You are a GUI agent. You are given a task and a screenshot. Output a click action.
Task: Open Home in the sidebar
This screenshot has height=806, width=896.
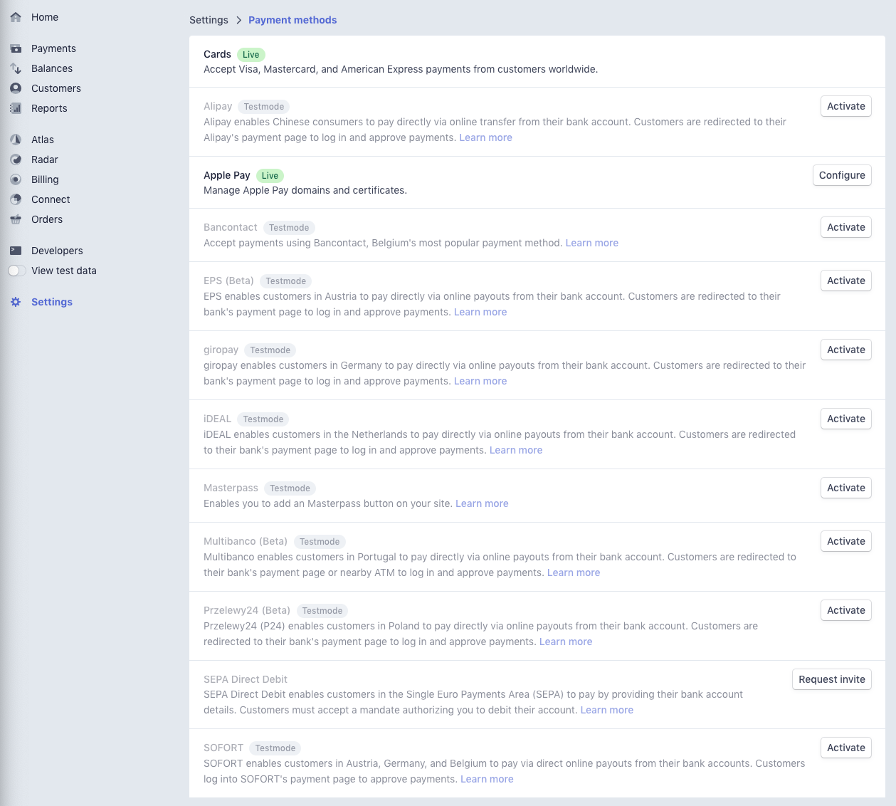pyautogui.click(x=45, y=17)
